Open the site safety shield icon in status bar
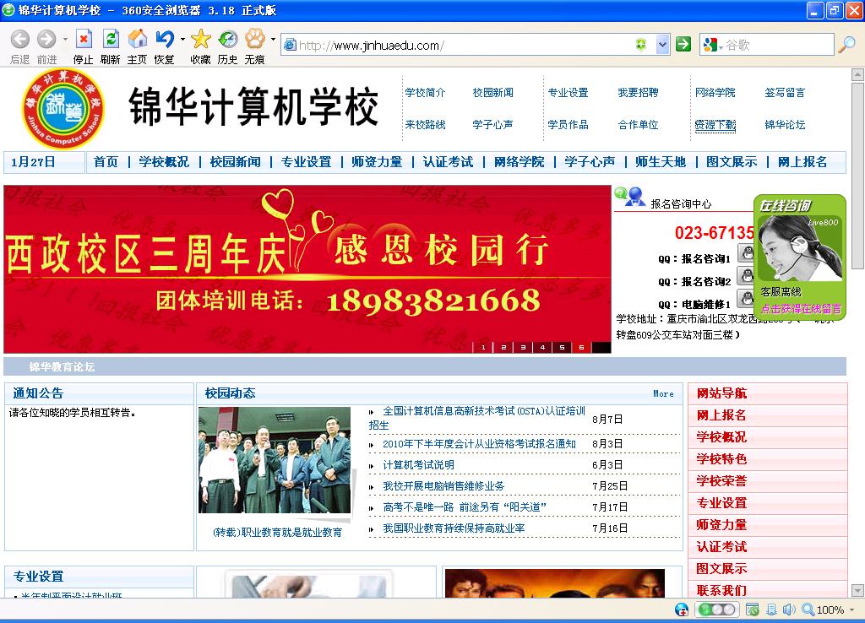This screenshot has width=865, height=623. coord(681,609)
